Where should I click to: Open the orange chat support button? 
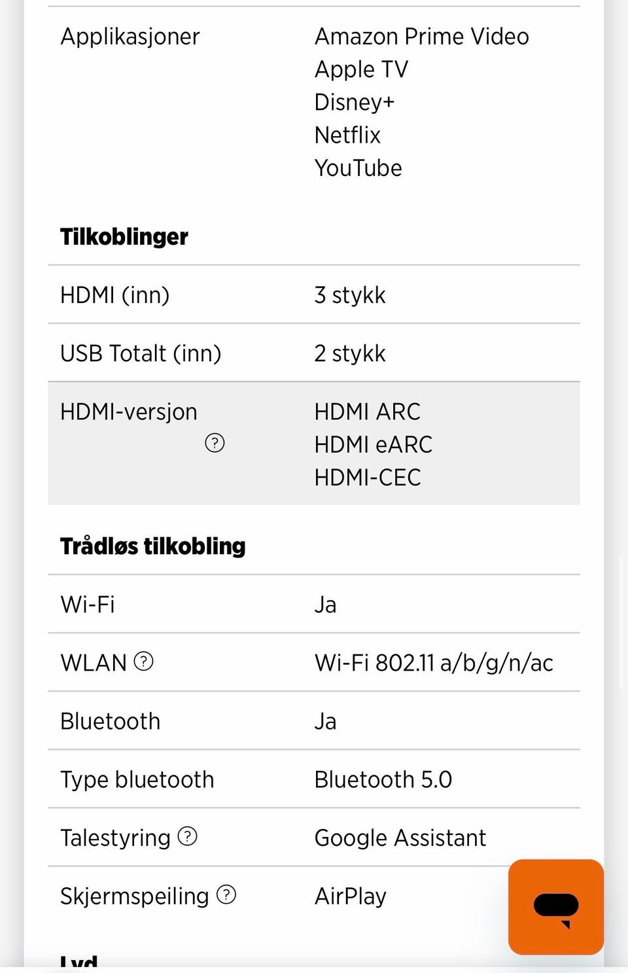tap(555, 907)
